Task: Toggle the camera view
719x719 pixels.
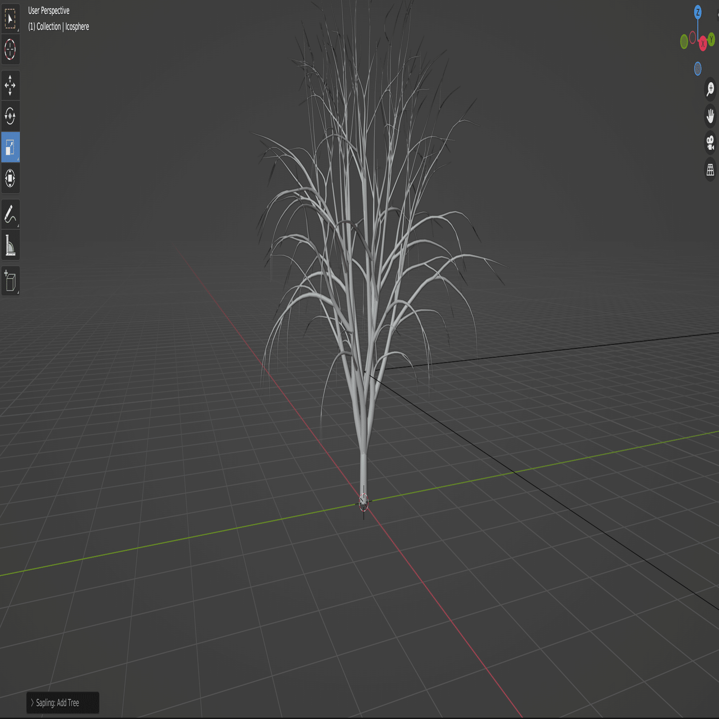Action: click(x=710, y=143)
